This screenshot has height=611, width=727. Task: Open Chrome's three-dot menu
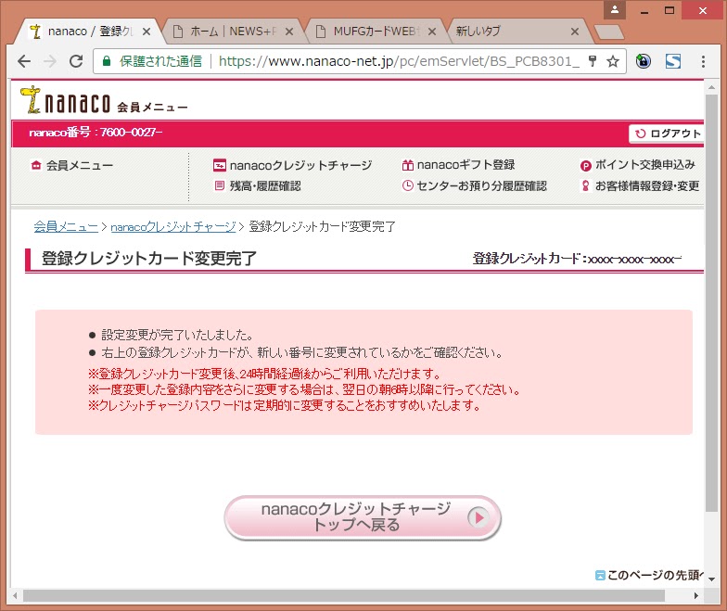(x=703, y=61)
